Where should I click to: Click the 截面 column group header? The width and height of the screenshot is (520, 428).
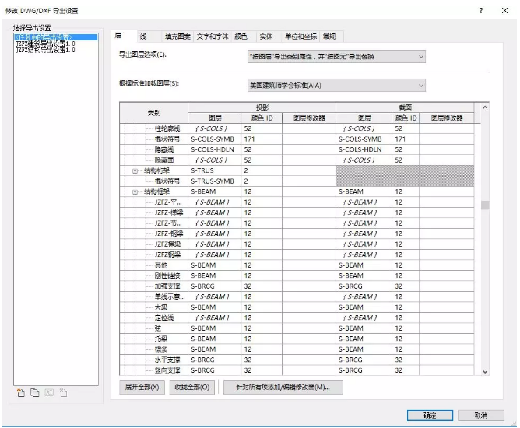tap(406, 107)
